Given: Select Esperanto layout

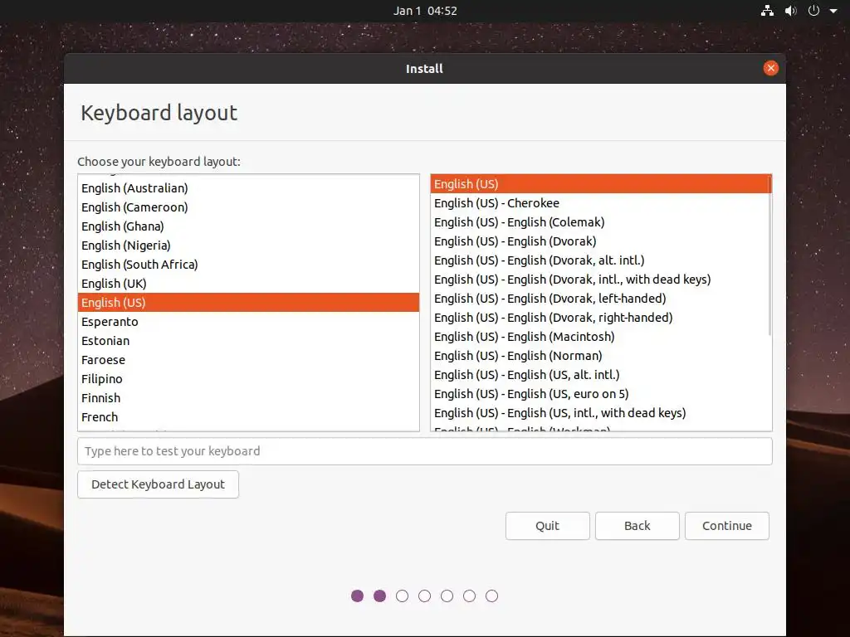Looking at the screenshot, I should [248, 322].
